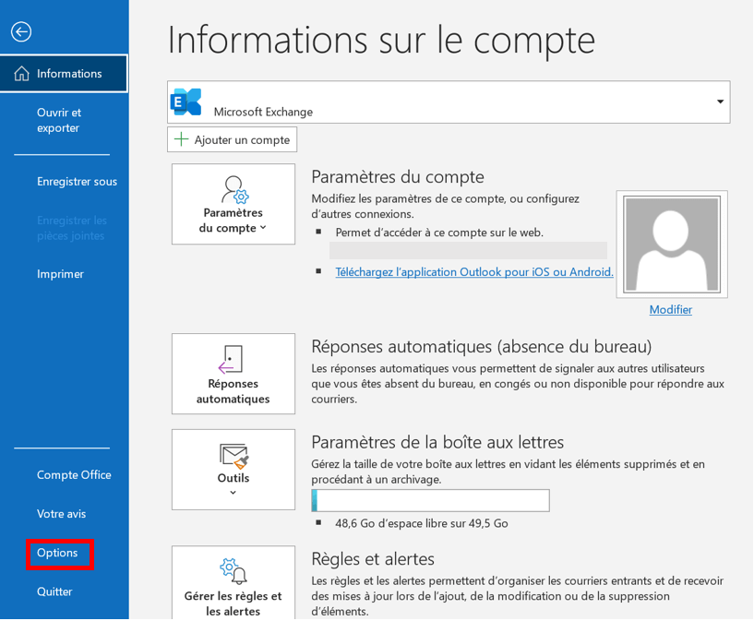Click the Microsoft Exchange account name text

pyautogui.click(x=263, y=112)
